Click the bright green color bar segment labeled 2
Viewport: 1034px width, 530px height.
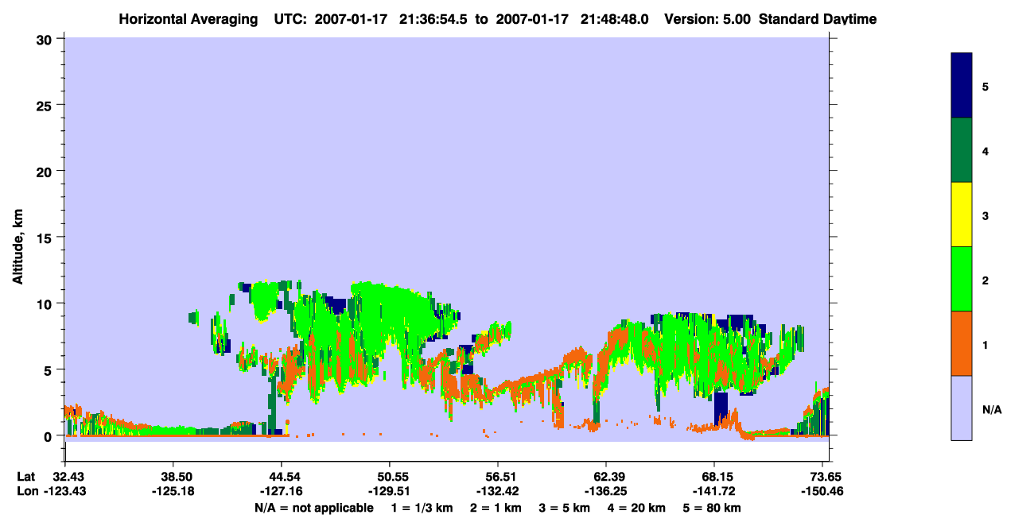click(961, 279)
